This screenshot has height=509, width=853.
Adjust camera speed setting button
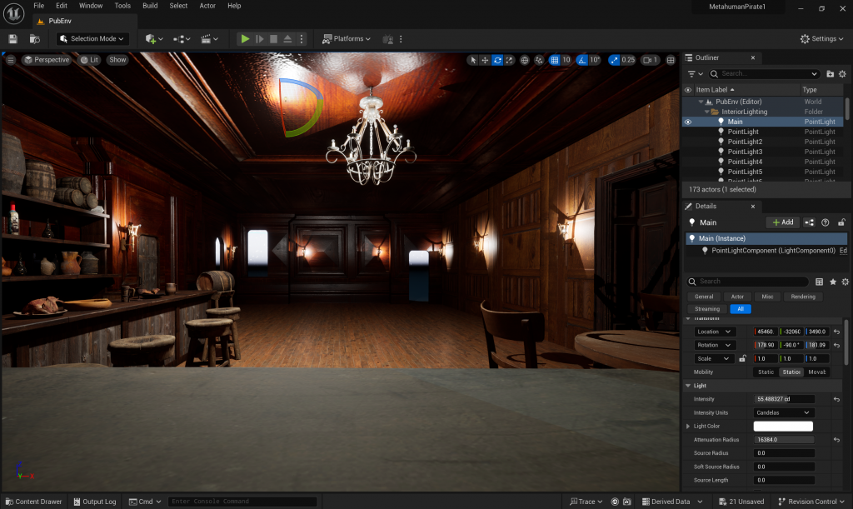650,60
